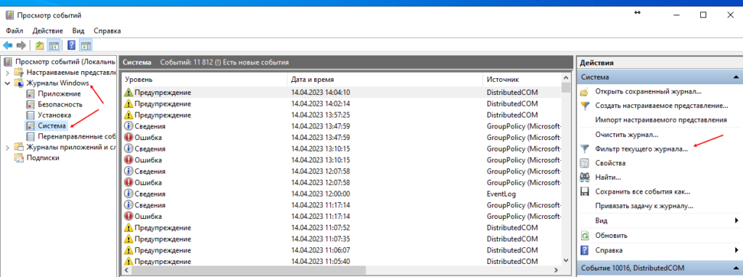Image resolution: width=743 pixels, height=277 pixels.
Task: Click the folder icon next to Настраиваемые представления
Action: 19,73
